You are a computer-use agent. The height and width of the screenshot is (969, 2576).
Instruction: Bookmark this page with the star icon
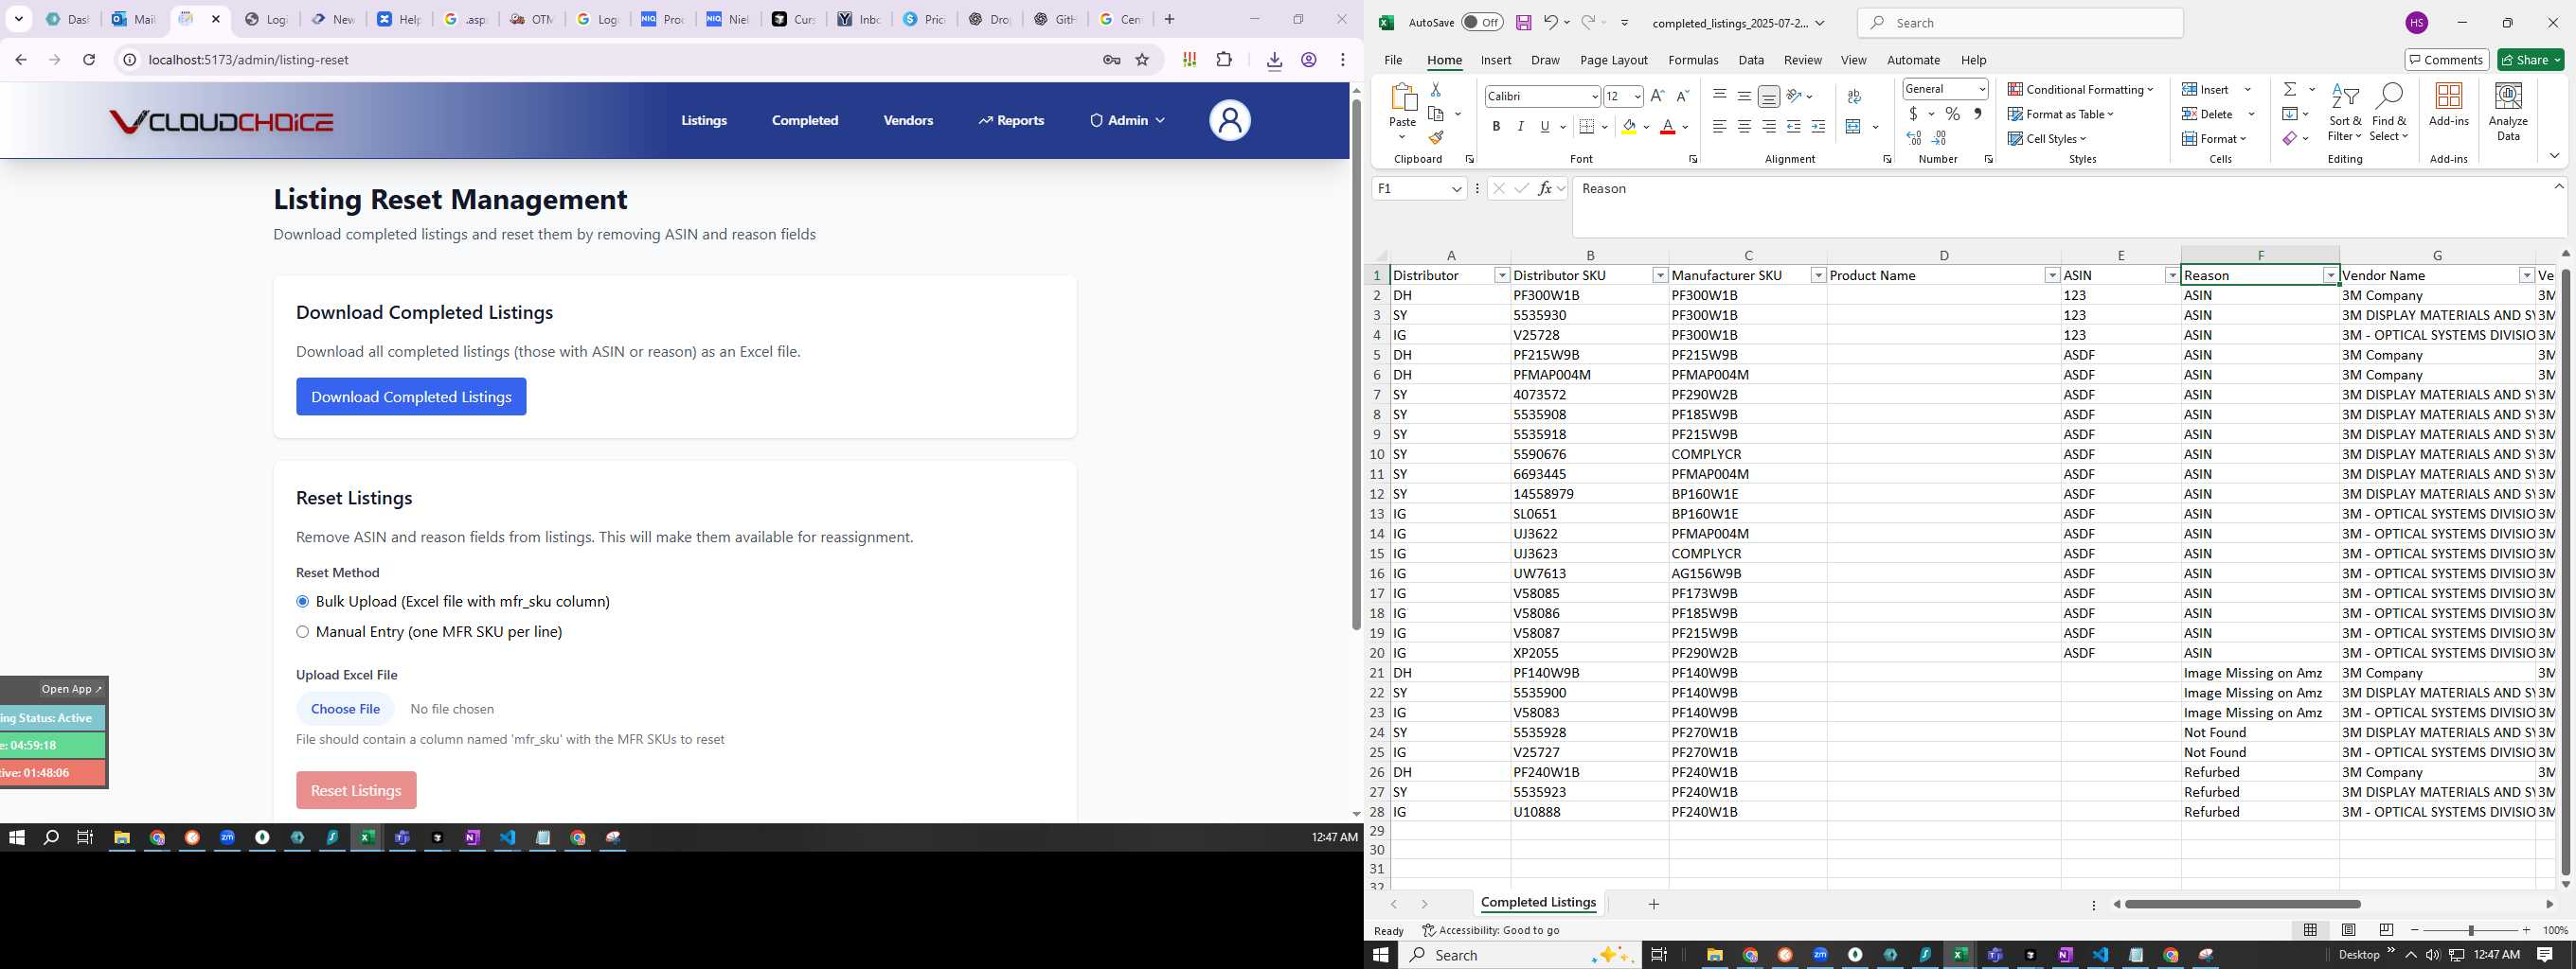click(1142, 60)
